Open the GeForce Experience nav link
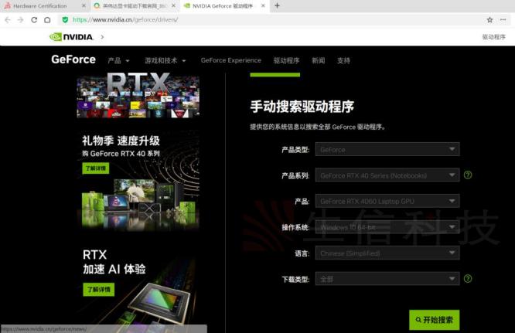Viewport: 515px width, 333px height. click(x=230, y=60)
